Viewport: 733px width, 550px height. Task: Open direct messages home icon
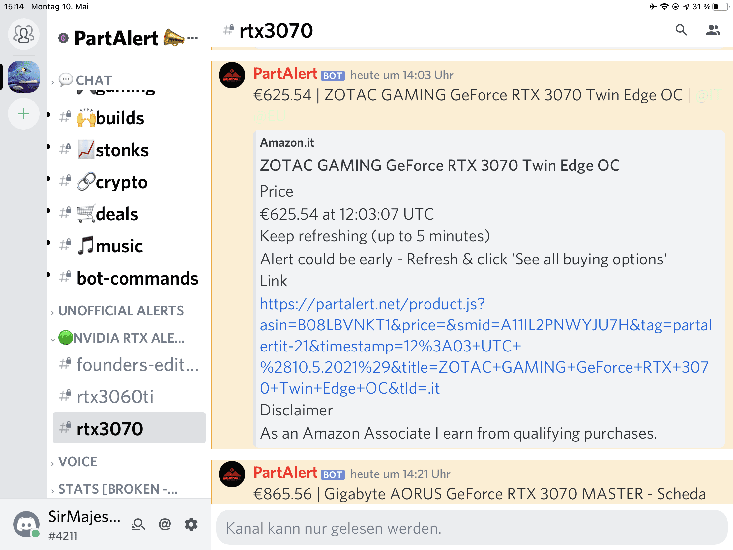pos(23,35)
